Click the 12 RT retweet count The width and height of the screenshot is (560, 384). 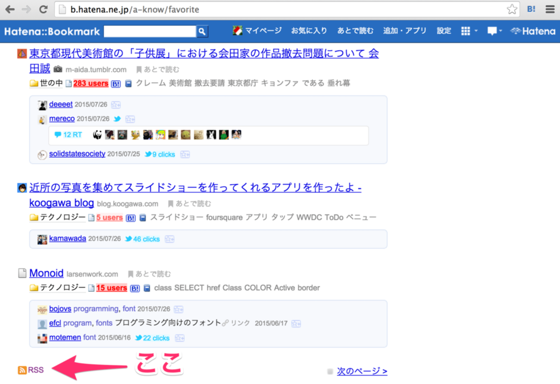[68, 135]
